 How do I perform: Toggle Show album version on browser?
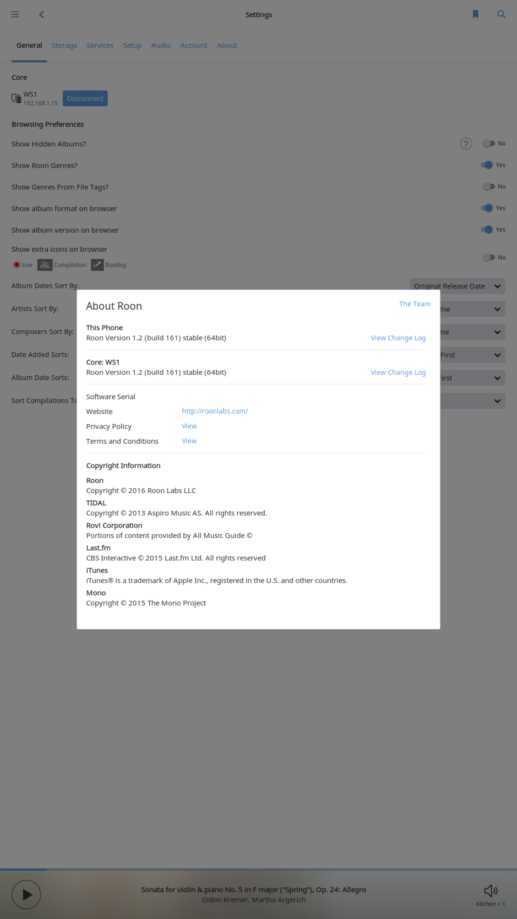pyautogui.click(x=487, y=230)
